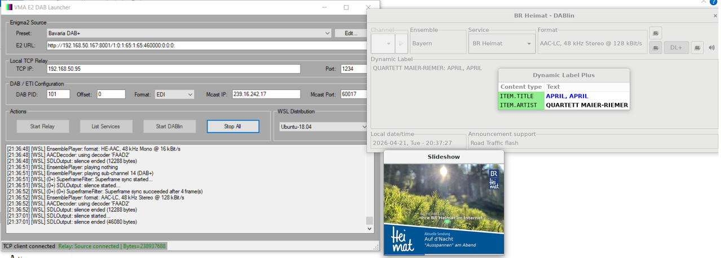Image resolution: width=721 pixels, height=258 pixels.
Task: Mute audio with DABlin speaker icon
Action: tap(711, 48)
